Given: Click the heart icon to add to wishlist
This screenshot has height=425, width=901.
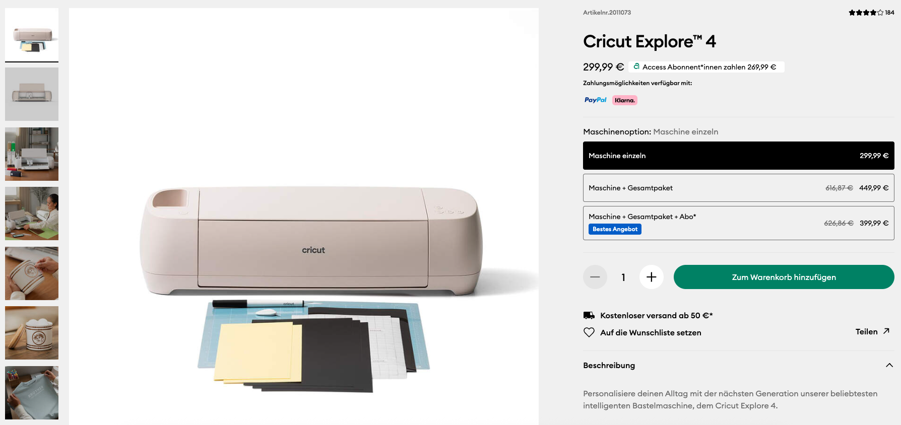Looking at the screenshot, I should [x=588, y=332].
